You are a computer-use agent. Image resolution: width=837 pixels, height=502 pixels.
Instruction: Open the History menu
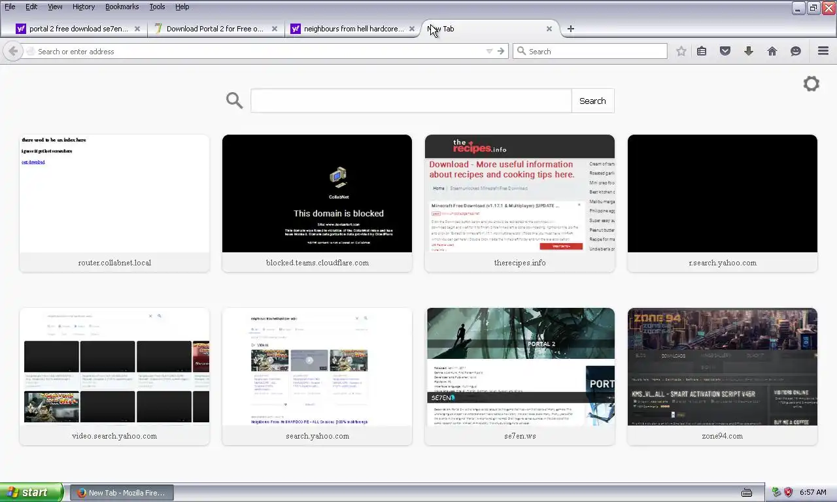(x=84, y=7)
